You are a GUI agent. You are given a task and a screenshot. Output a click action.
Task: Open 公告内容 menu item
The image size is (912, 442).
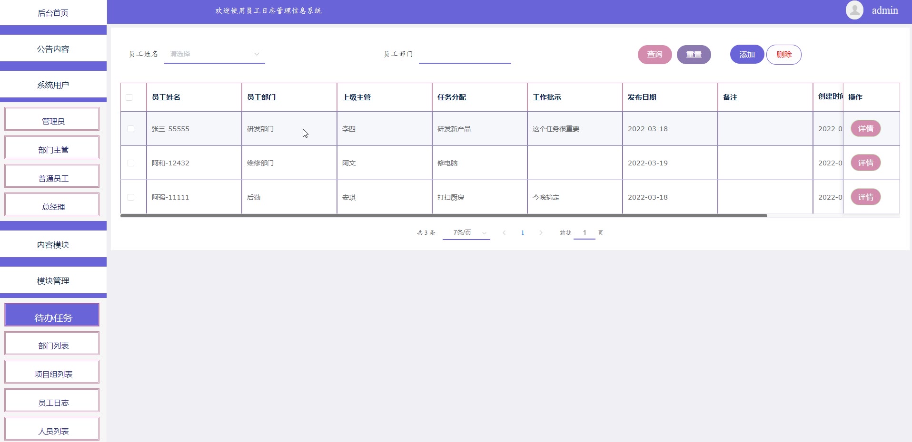click(53, 49)
